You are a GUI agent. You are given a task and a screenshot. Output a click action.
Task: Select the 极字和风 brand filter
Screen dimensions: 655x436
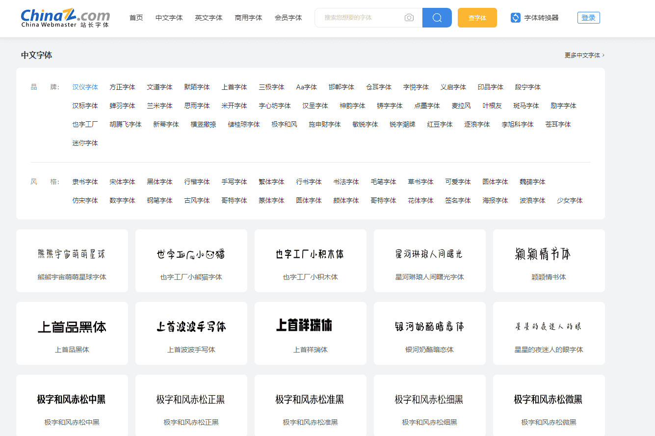point(285,124)
